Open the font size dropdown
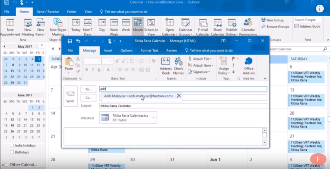Image resolution: width=330 pixels, height=169 pixels. pyautogui.click(x=112, y=61)
